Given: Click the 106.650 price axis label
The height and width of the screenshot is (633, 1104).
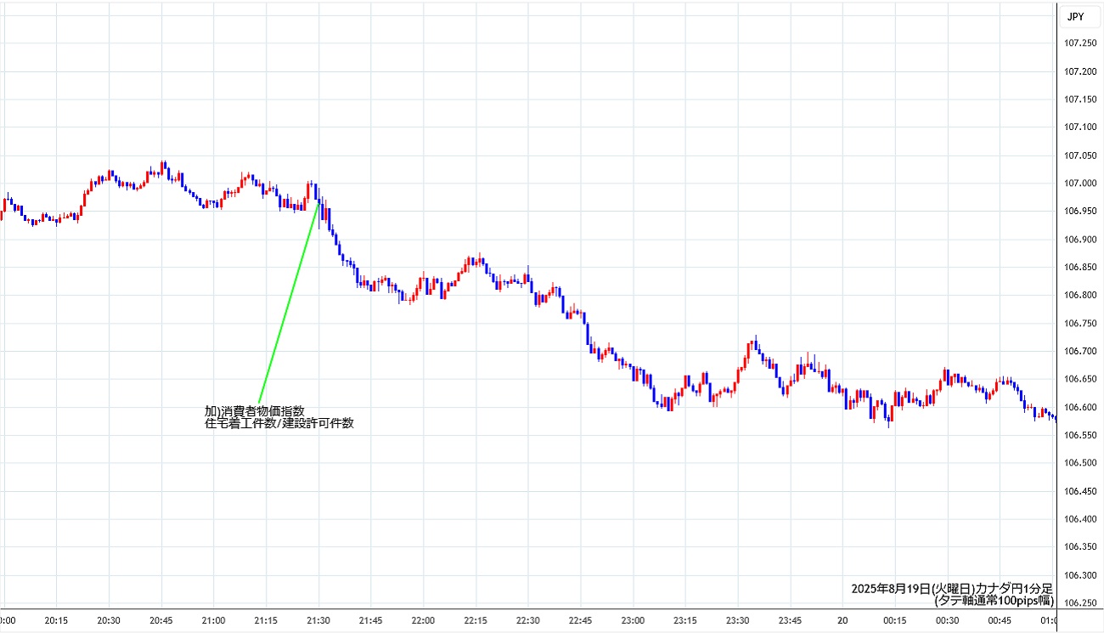Looking at the screenshot, I should click(x=1079, y=379).
